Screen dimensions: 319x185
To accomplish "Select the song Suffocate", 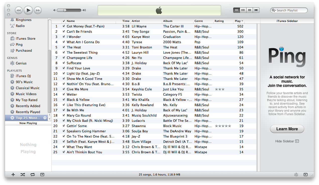I will [74, 63].
